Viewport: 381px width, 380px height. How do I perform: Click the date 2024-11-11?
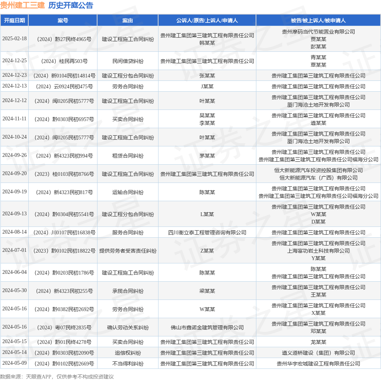(15, 119)
